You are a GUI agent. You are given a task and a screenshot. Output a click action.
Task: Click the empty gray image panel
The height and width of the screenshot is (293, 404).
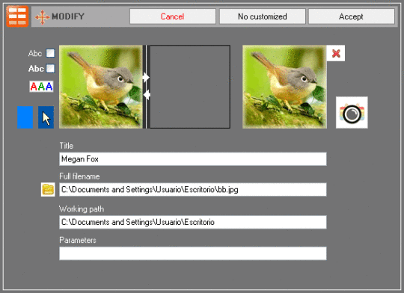tap(190, 87)
